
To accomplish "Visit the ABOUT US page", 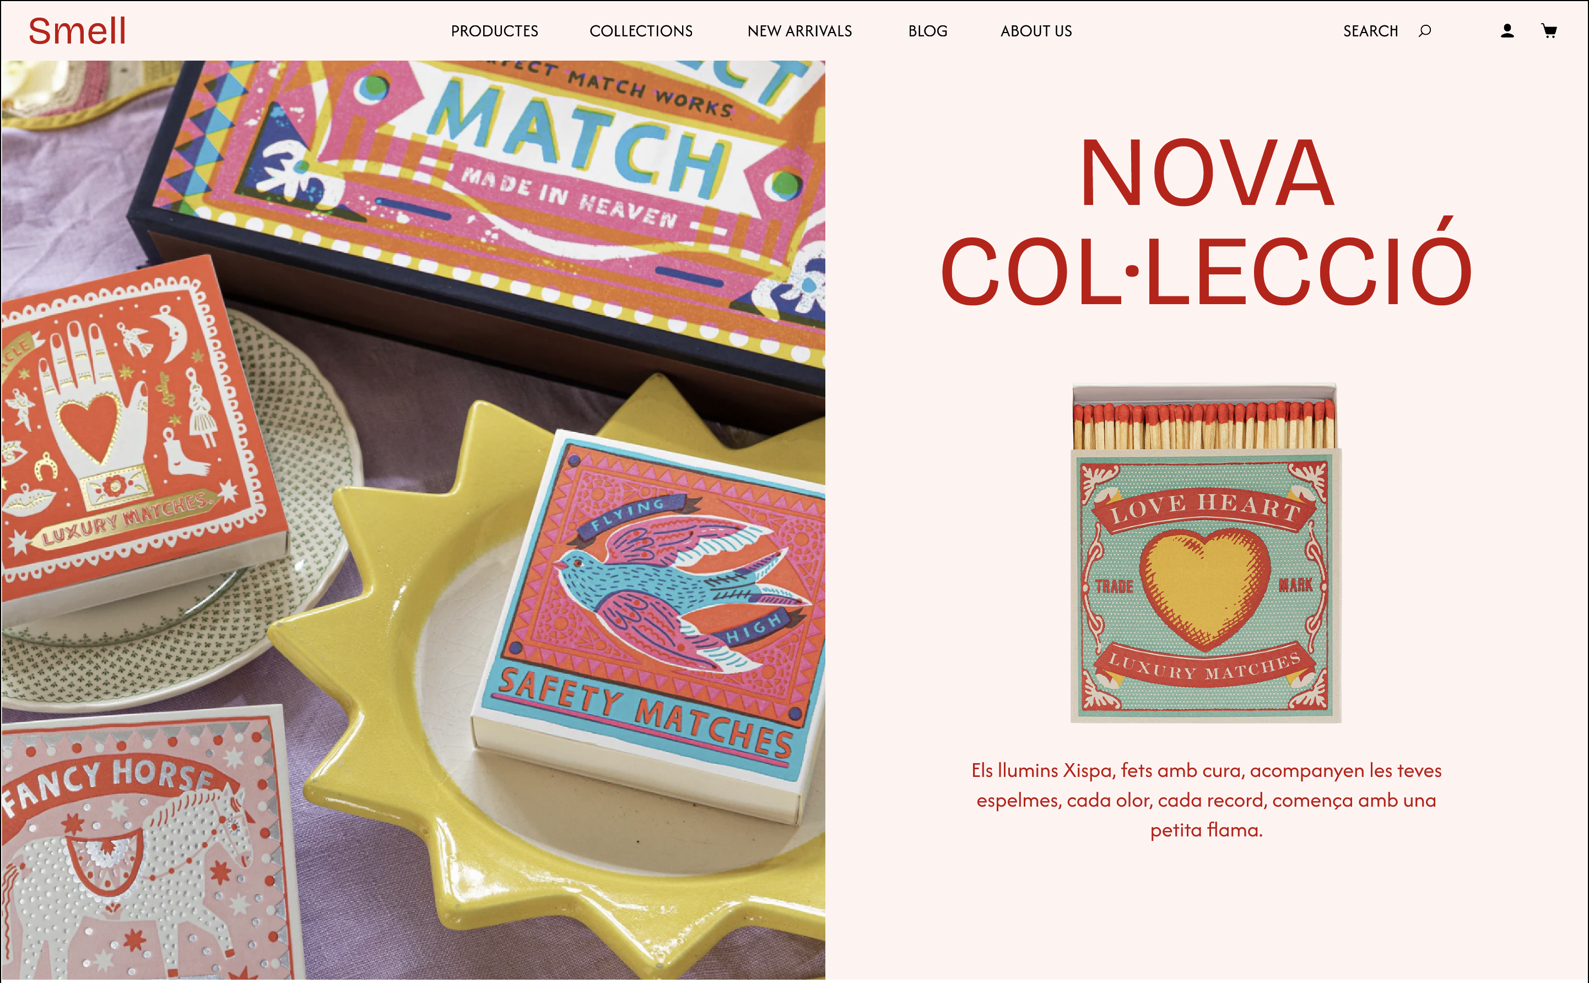I will (1036, 31).
